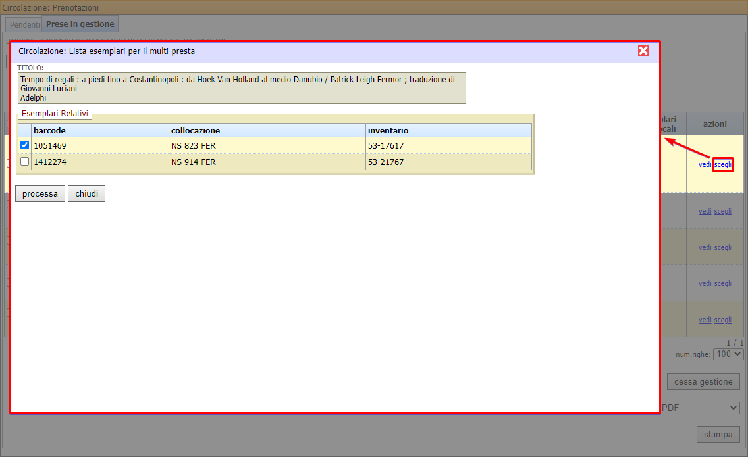Click scegli in the second azioni row
The width and height of the screenshot is (748, 457).
pos(722,211)
